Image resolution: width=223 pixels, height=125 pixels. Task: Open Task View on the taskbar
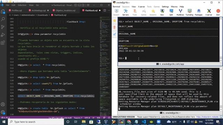[76, 122]
